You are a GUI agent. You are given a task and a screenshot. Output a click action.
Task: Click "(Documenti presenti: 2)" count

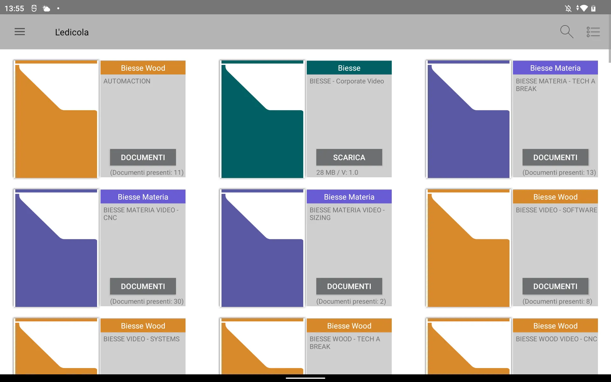point(351,301)
